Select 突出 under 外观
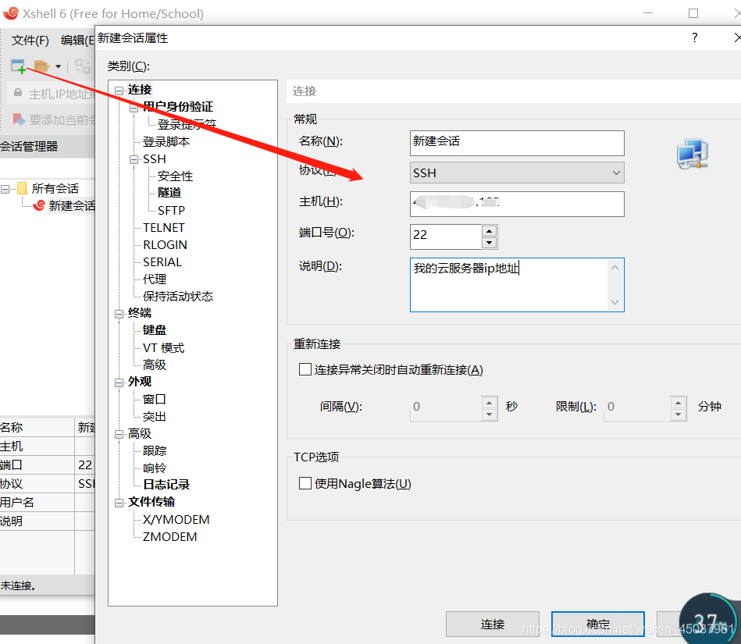The width and height of the screenshot is (741, 644). (x=155, y=416)
